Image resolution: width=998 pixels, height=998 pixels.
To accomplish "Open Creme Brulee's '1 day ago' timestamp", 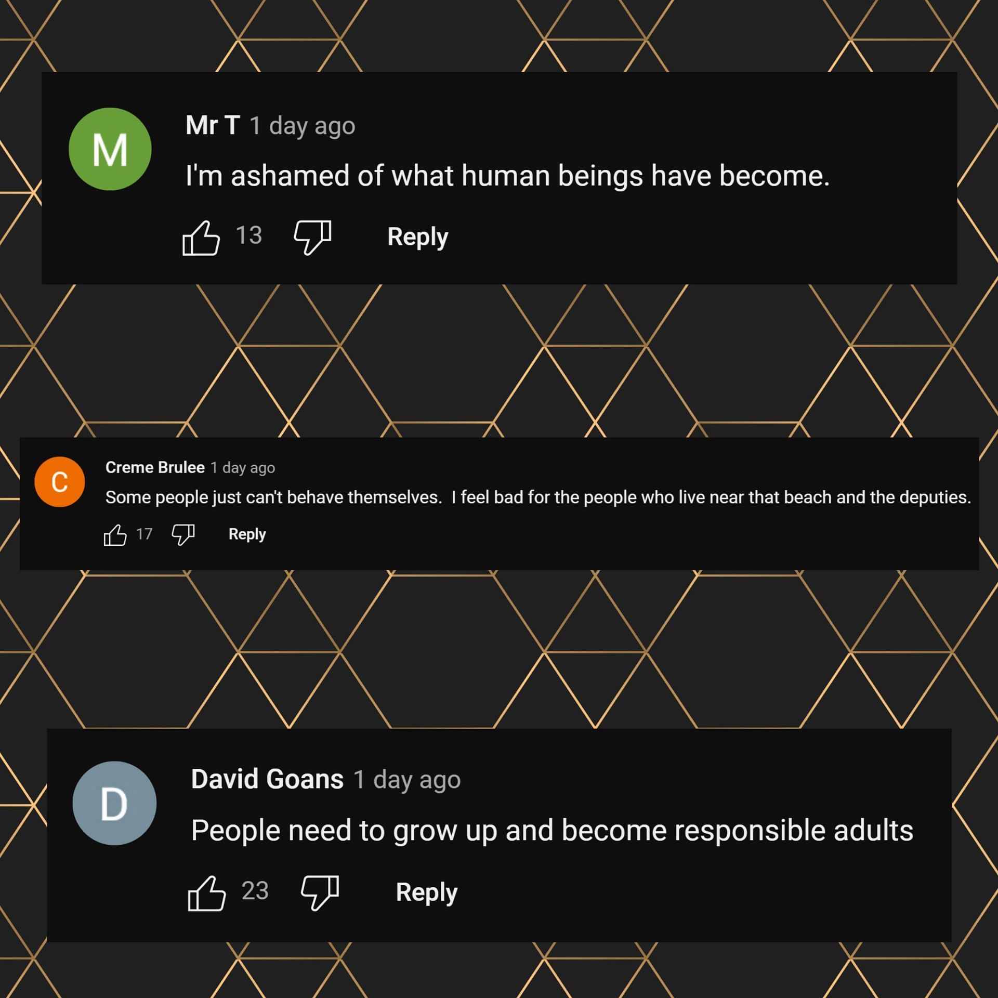I will tap(243, 468).
